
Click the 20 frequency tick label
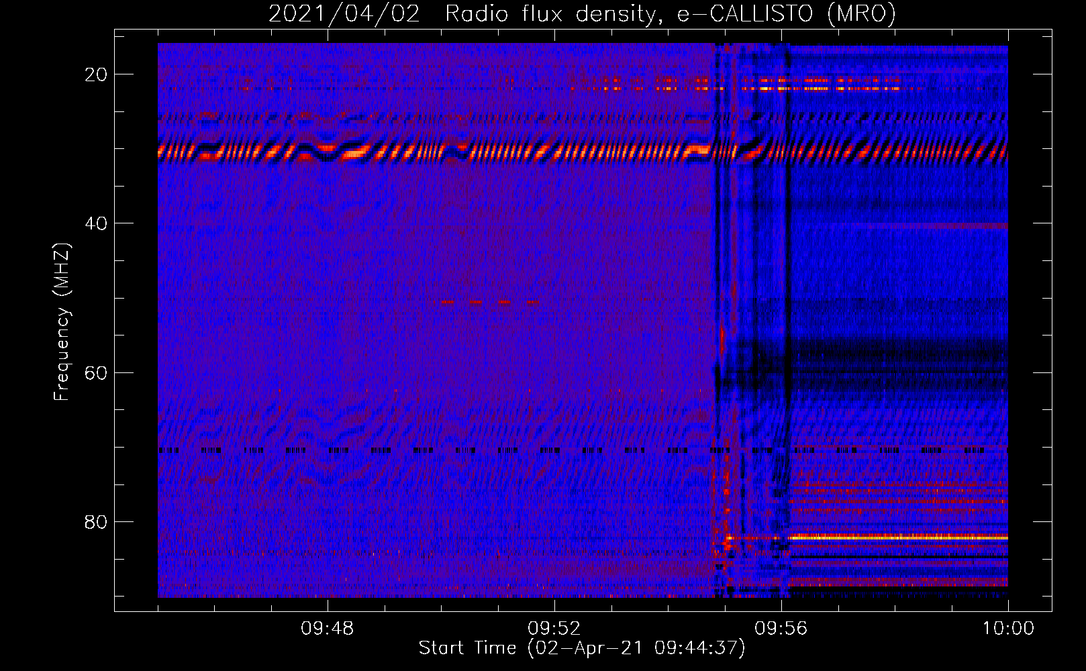(96, 74)
